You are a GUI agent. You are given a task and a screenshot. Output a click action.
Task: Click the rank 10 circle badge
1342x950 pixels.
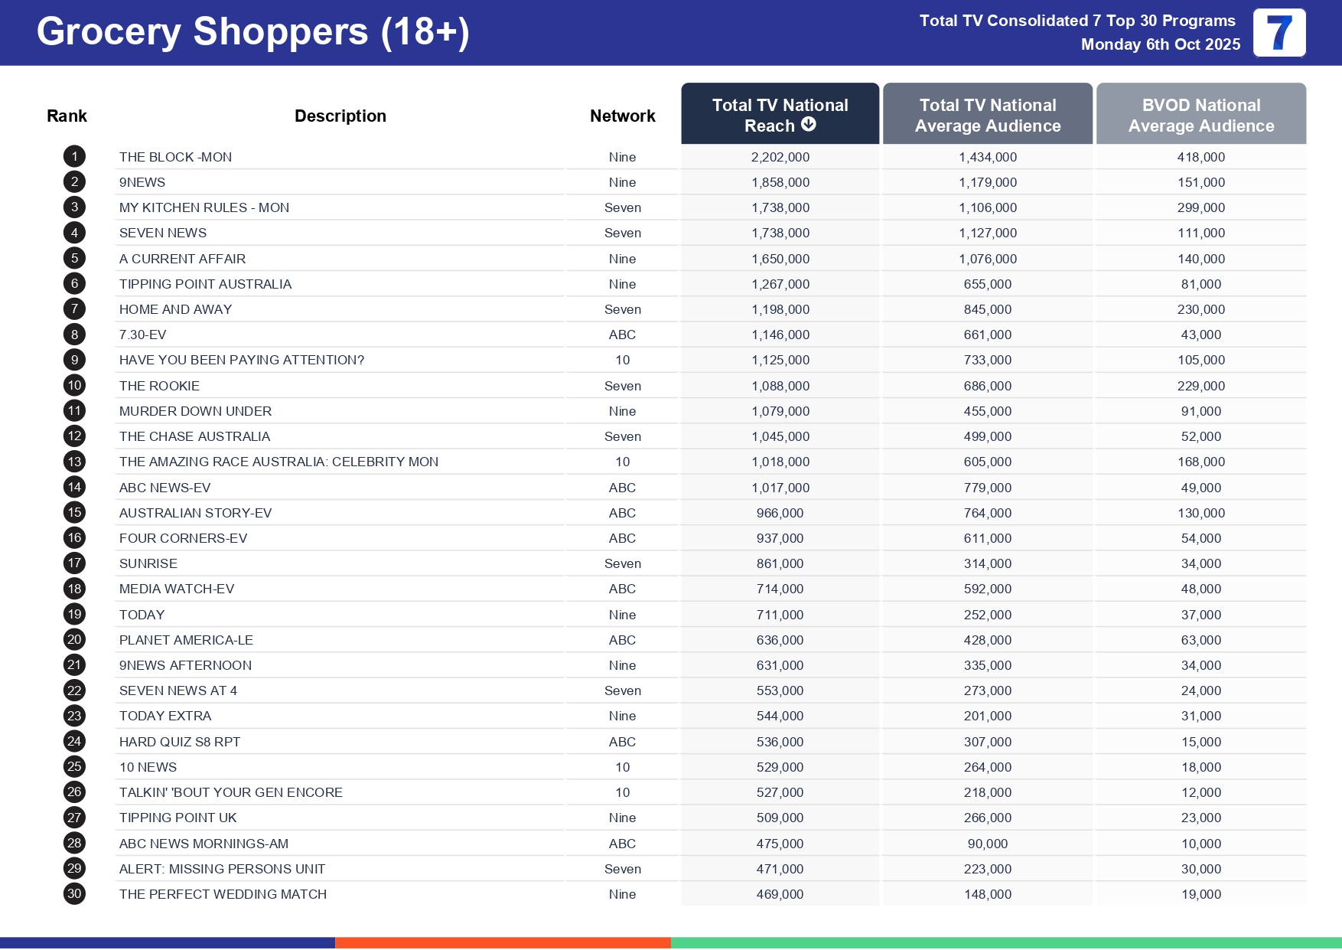(74, 386)
